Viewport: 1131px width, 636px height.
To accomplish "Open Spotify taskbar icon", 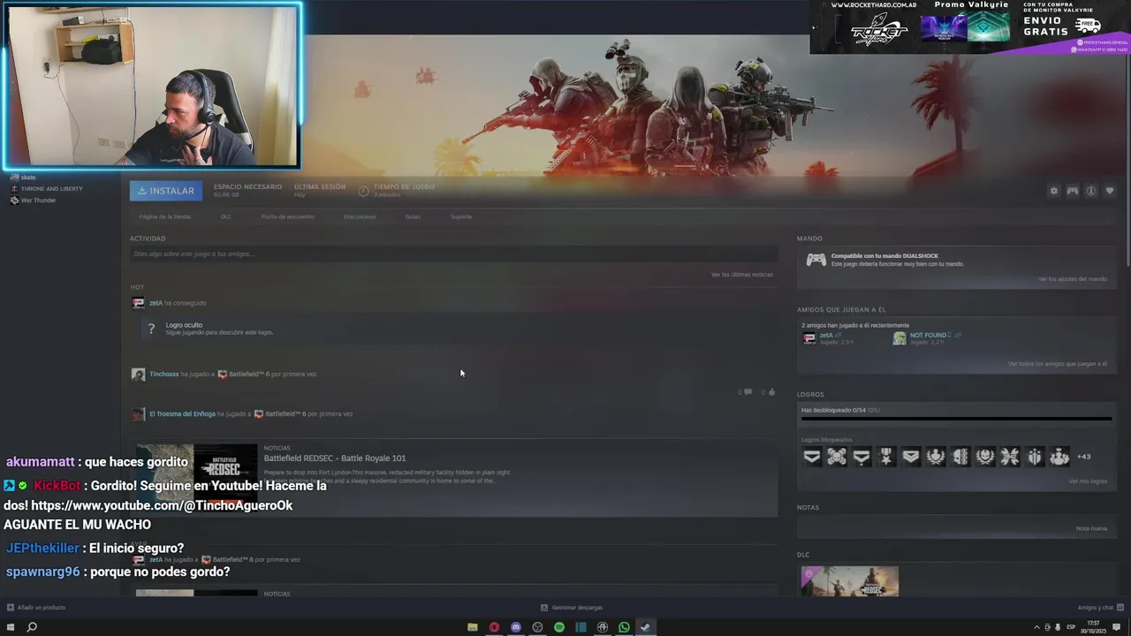I will [x=559, y=627].
